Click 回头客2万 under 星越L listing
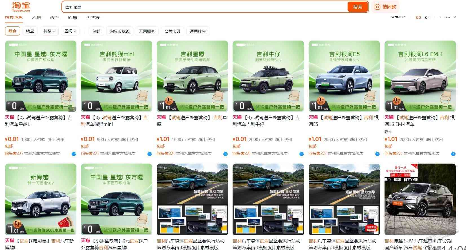466x250 pixels. pyautogui.click(x=14, y=153)
